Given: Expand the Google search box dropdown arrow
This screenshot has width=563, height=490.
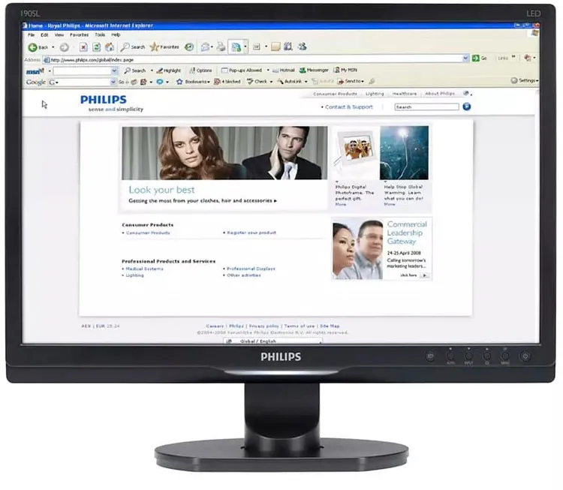Looking at the screenshot, I should pyautogui.click(x=113, y=83).
